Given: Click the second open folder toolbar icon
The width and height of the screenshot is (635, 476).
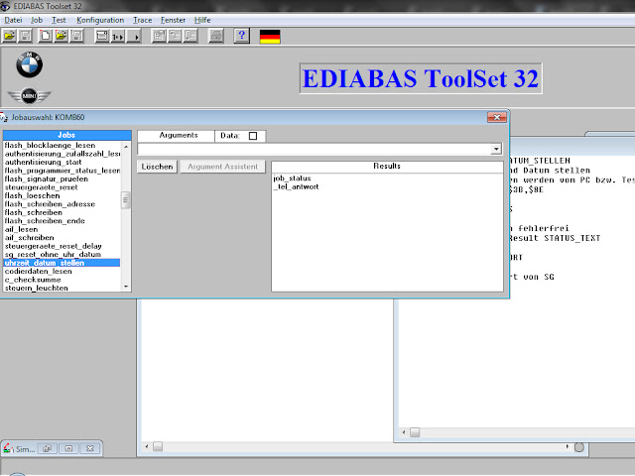Looking at the screenshot, I should pyautogui.click(x=62, y=36).
